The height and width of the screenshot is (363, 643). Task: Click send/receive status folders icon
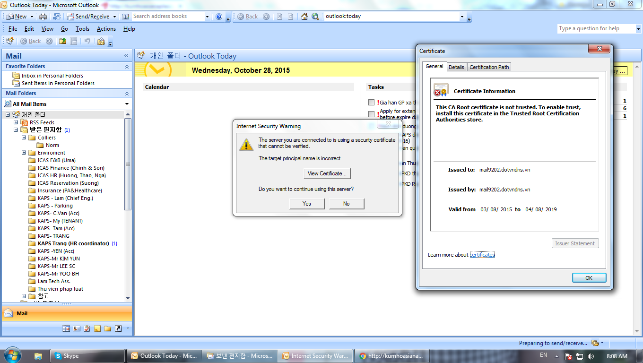click(595, 343)
